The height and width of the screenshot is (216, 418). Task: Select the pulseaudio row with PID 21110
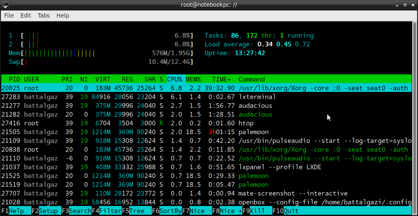206,158
